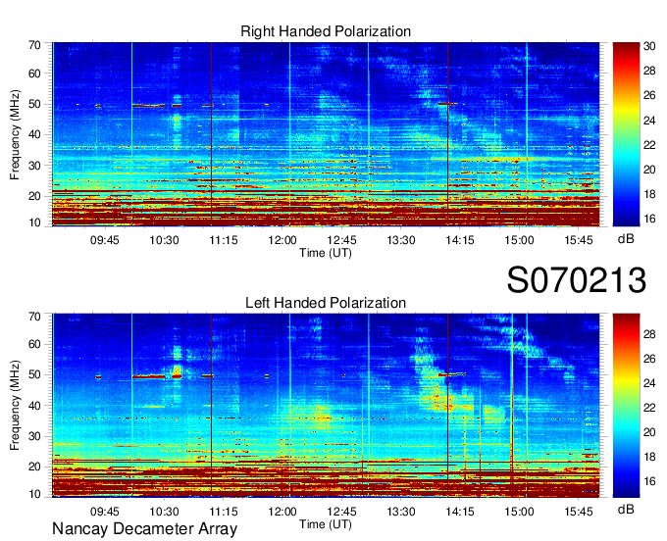
Task: Click 11:15 time tick under Left Handed plot
Action: tap(224, 512)
